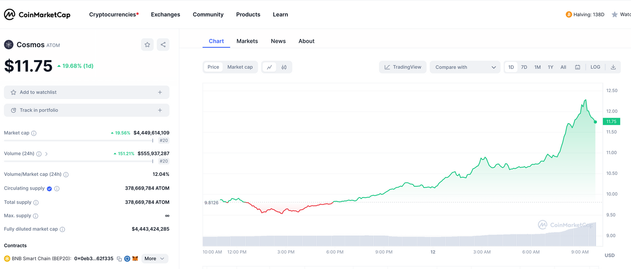Click the 0x0eb3...62f335 contract address
The height and width of the screenshot is (269, 631).
point(94,259)
